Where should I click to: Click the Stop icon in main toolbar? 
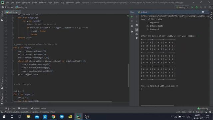(x=205, y=7)
